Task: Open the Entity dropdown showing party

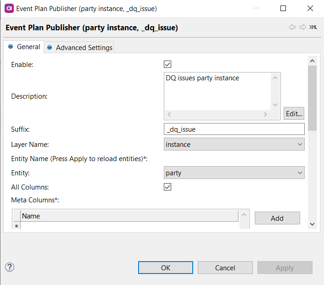Action: (234, 173)
